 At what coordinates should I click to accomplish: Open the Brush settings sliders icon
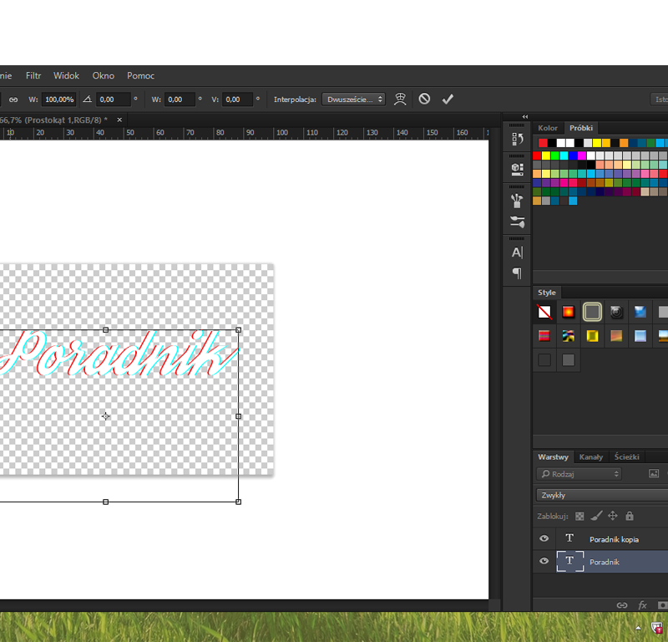[x=517, y=222]
